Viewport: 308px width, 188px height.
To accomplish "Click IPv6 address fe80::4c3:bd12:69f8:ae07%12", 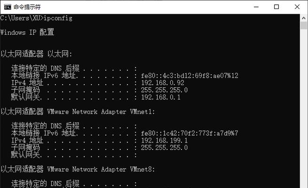I will click(x=190, y=76).
